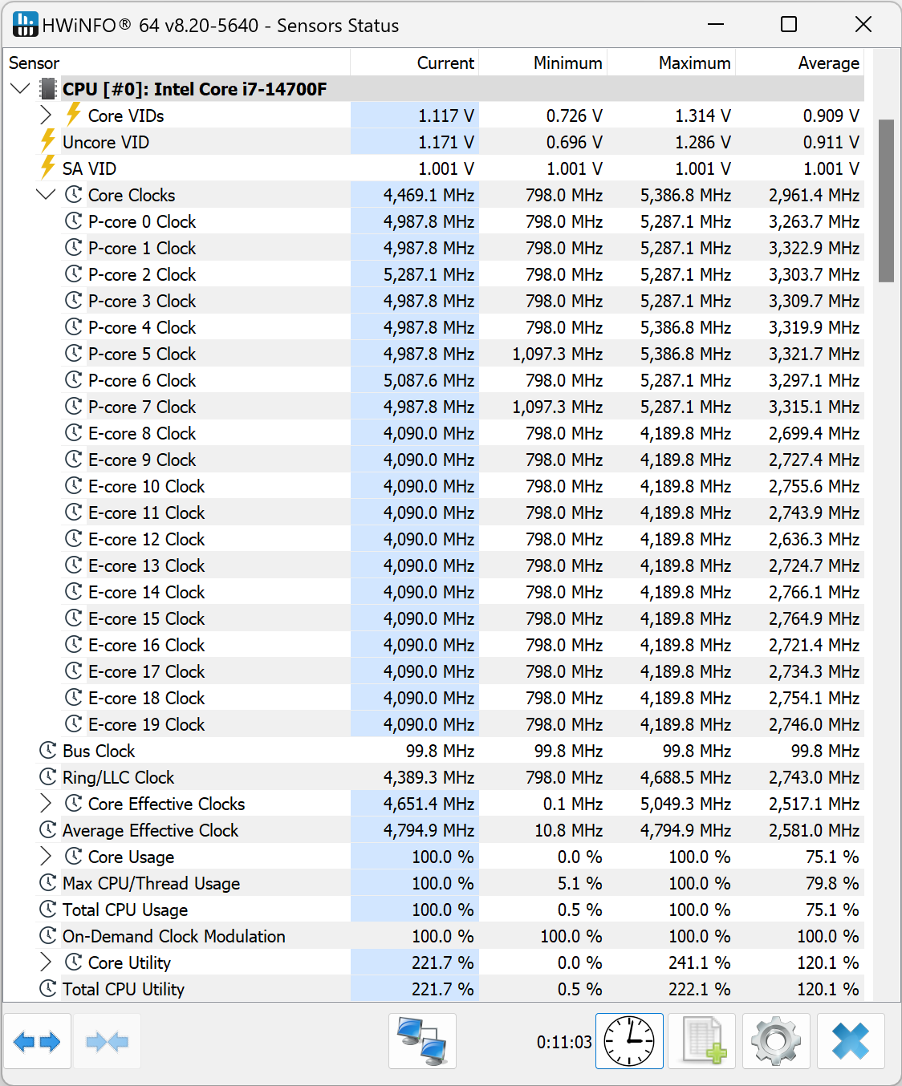Screen dimensions: 902x1086
Task: Expand Core Effective Clocks row
Action: pyautogui.click(x=46, y=804)
